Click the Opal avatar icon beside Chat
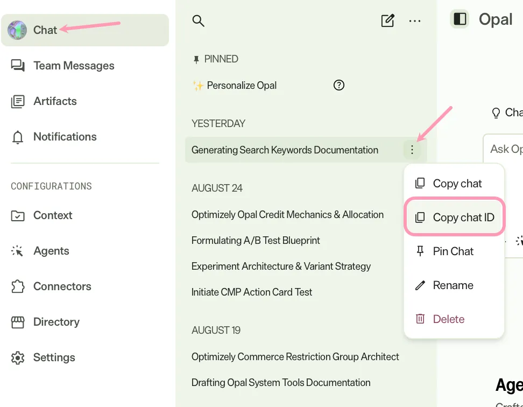 tap(17, 30)
